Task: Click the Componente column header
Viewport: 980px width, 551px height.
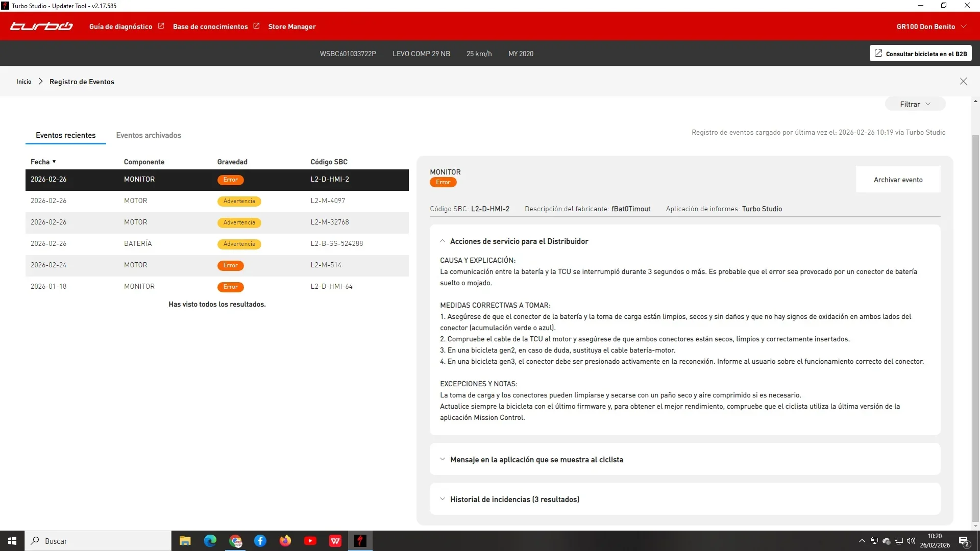Action: point(144,162)
